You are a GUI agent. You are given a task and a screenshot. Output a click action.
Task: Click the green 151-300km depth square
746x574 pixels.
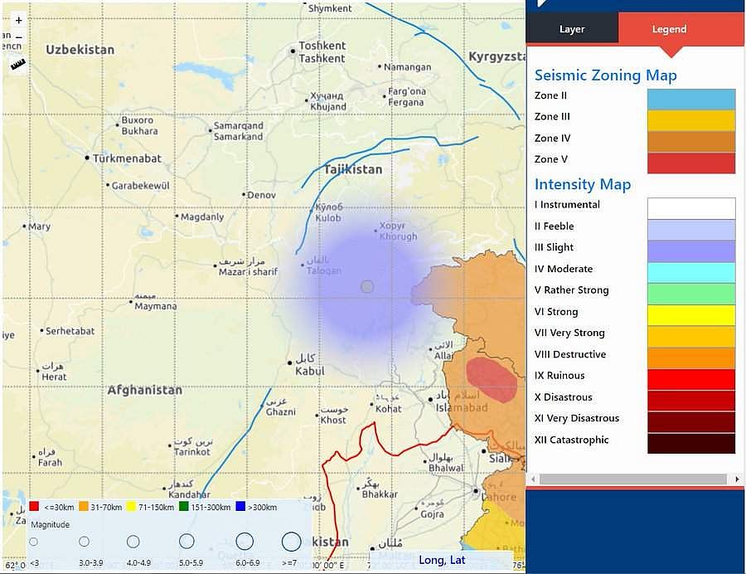(184, 506)
